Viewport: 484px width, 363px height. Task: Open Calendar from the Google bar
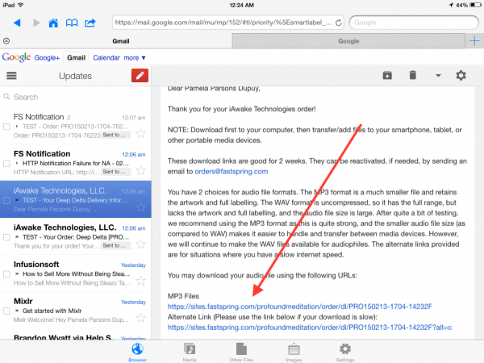tap(106, 58)
